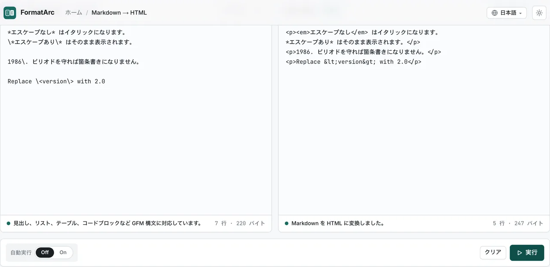
Task: Click in the HTML output pane
Action: click(414, 120)
